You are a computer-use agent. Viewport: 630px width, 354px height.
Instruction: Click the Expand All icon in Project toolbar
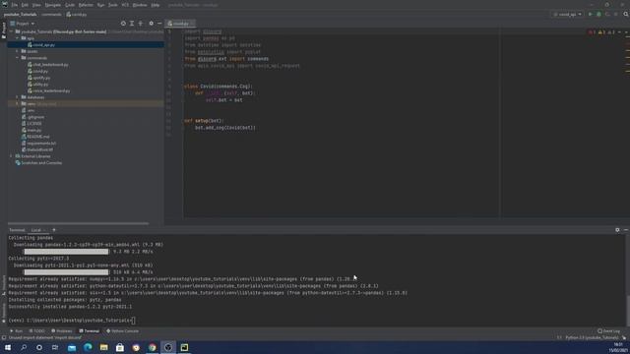tap(132, 24)
